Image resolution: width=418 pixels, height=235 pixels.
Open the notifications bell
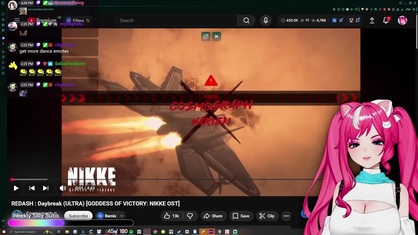(x=386, y=20)
